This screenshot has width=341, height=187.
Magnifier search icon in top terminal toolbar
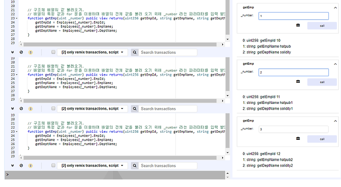(135, 52)
